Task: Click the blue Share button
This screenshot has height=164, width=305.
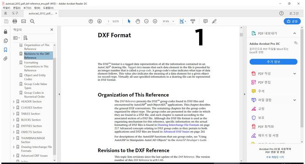Action: pos(292,21)
